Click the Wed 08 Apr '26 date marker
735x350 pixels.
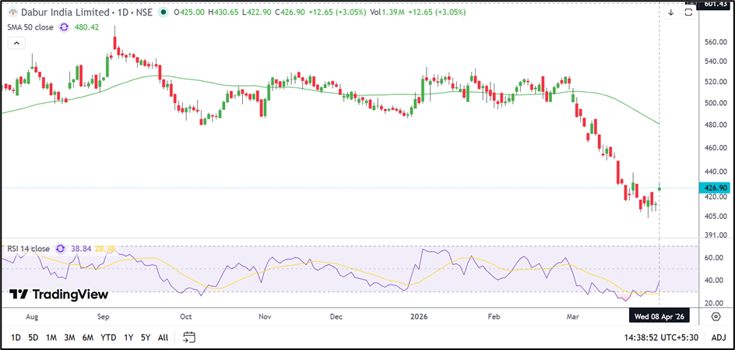tap(659, 316)
